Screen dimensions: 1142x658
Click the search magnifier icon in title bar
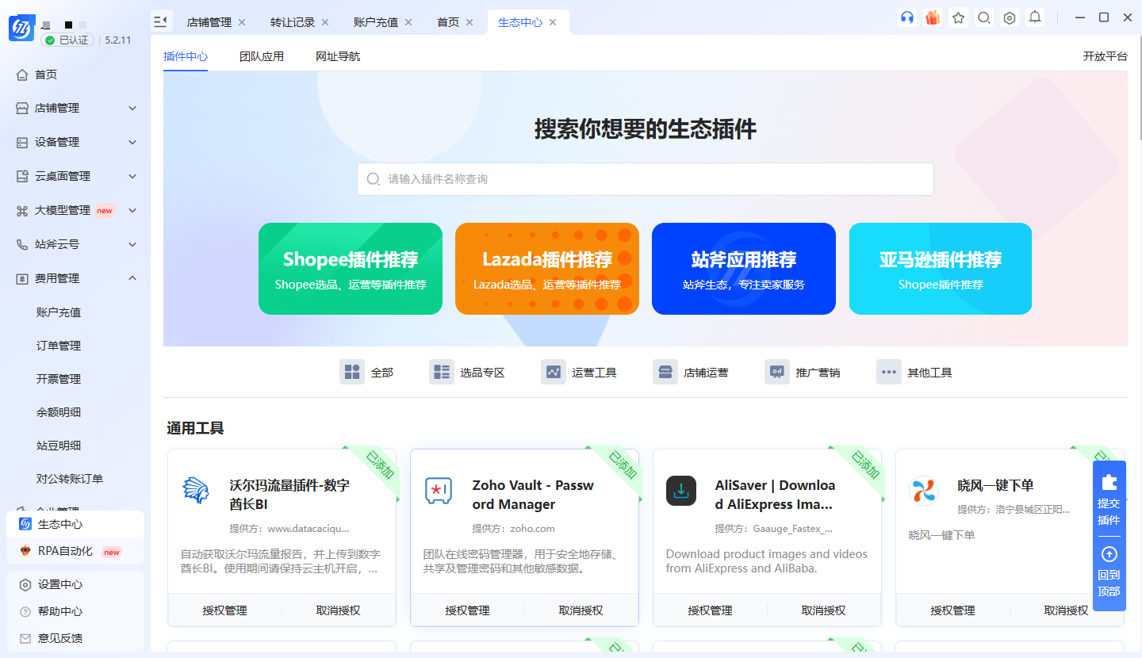point(984,17)
